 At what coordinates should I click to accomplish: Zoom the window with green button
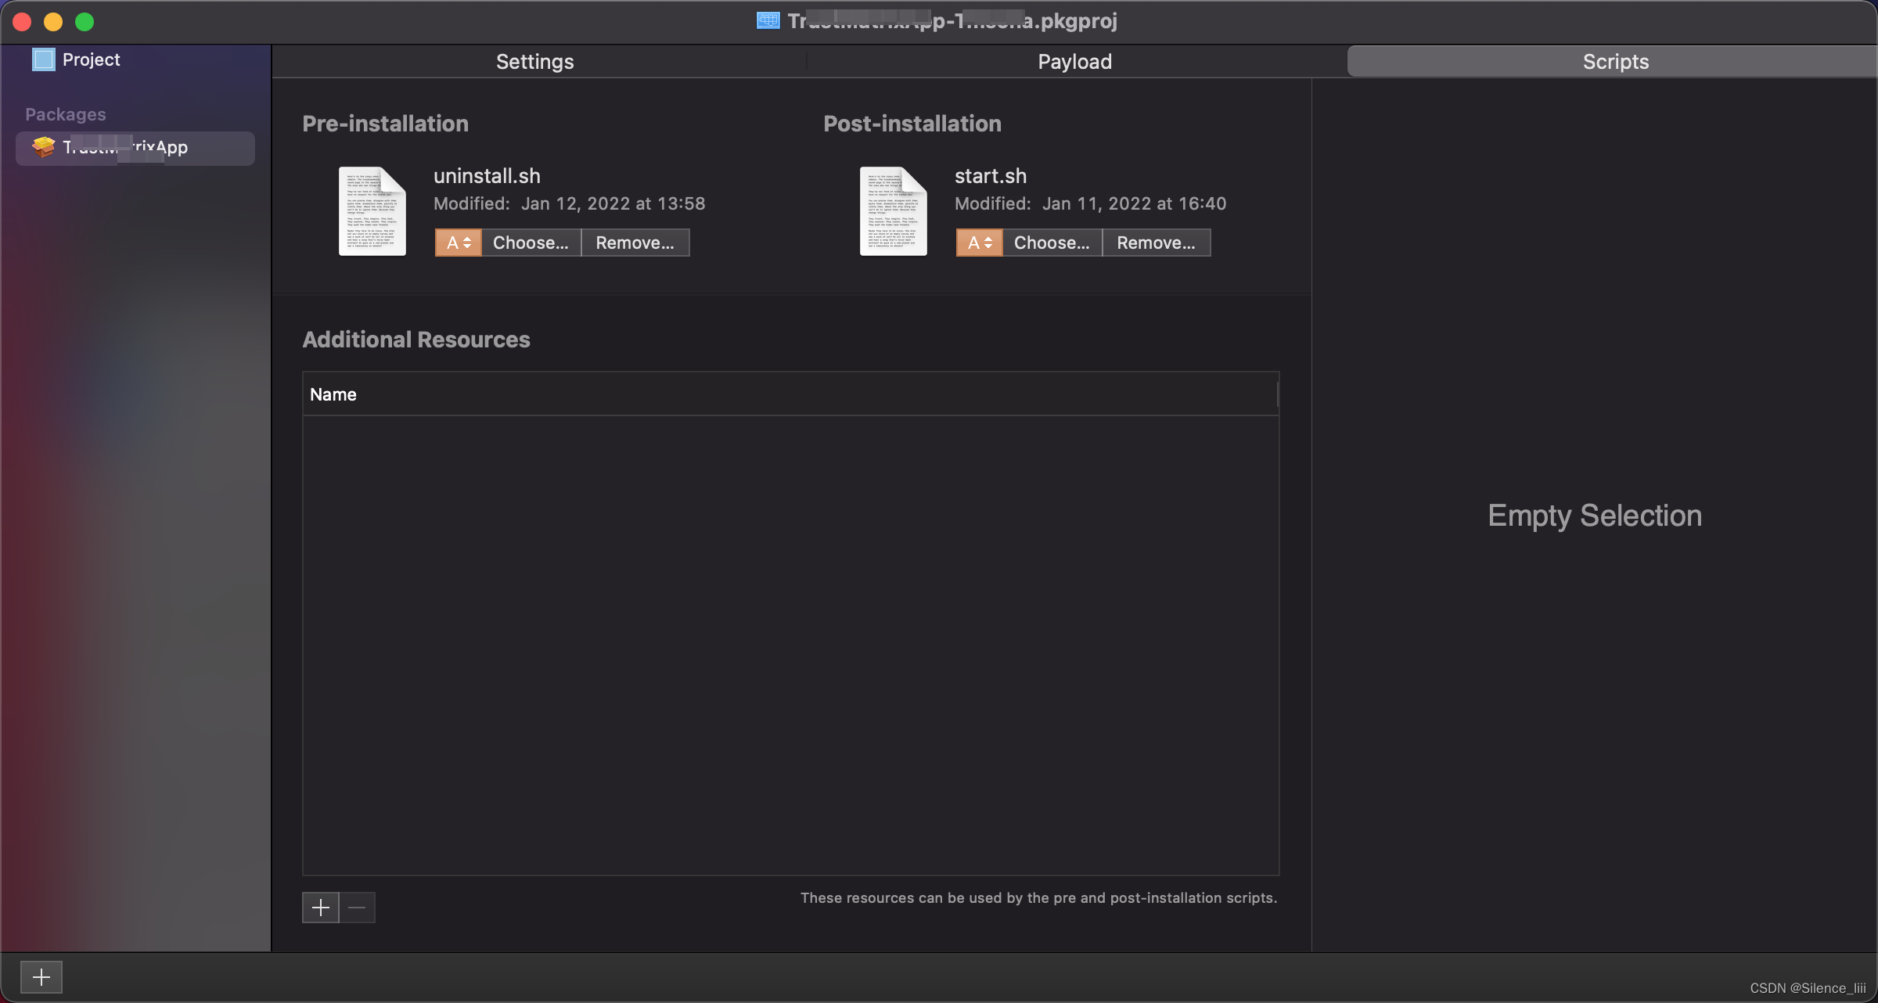pos(85,22)
